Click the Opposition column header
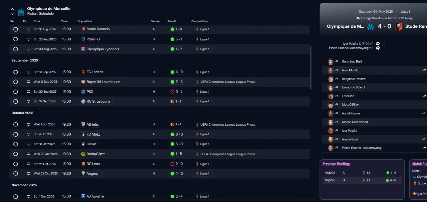 tap(84, 21)
